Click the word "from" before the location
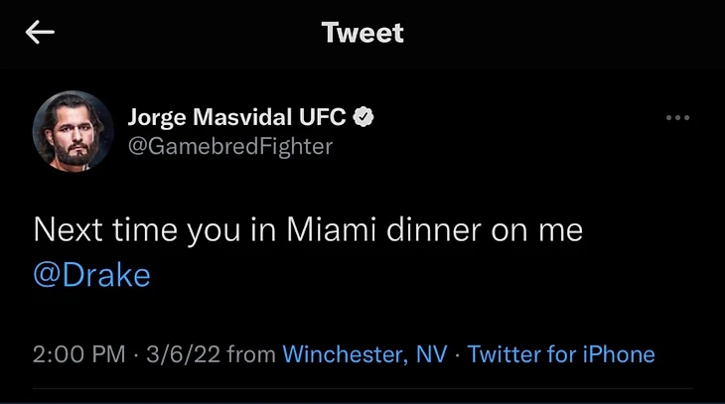Viewport: 725px width, 404px height. [251, 354]
